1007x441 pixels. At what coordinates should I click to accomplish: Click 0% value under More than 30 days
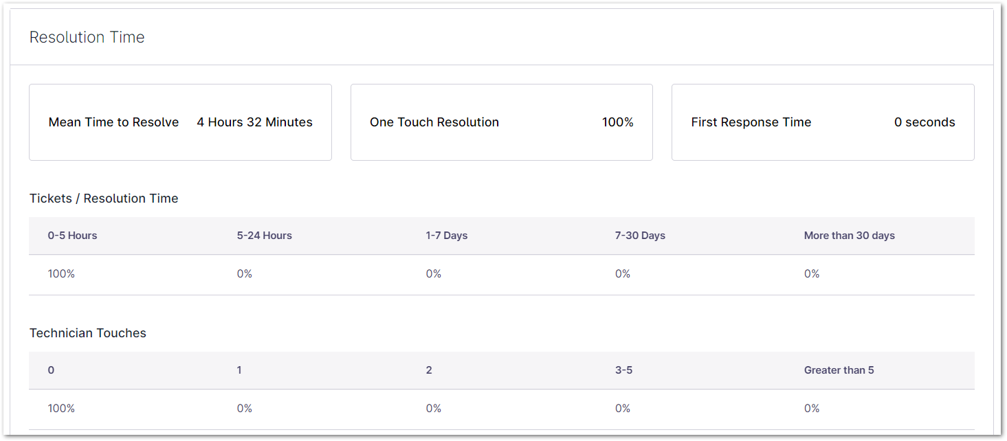point(811,274)
